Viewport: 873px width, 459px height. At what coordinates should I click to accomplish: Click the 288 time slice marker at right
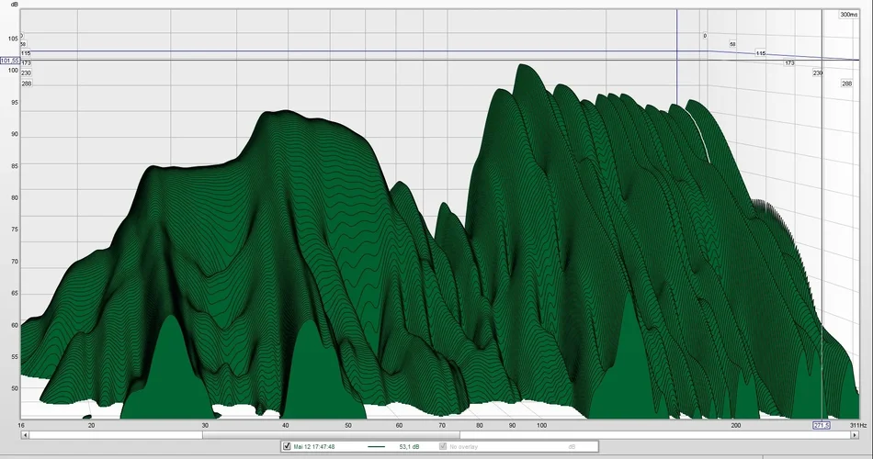click(x=846, y=84)
